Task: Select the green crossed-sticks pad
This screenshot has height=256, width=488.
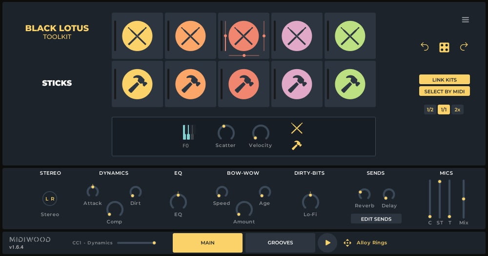Action: [350, 36]
